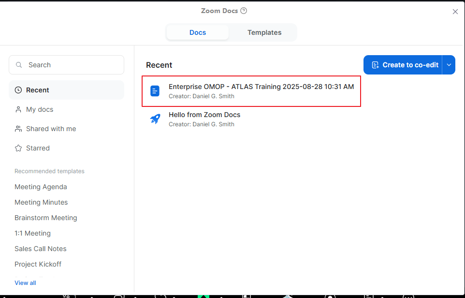Click the blue document icon of Enterprise OMOP doc

pyautogui.click(x=155, y=91)
